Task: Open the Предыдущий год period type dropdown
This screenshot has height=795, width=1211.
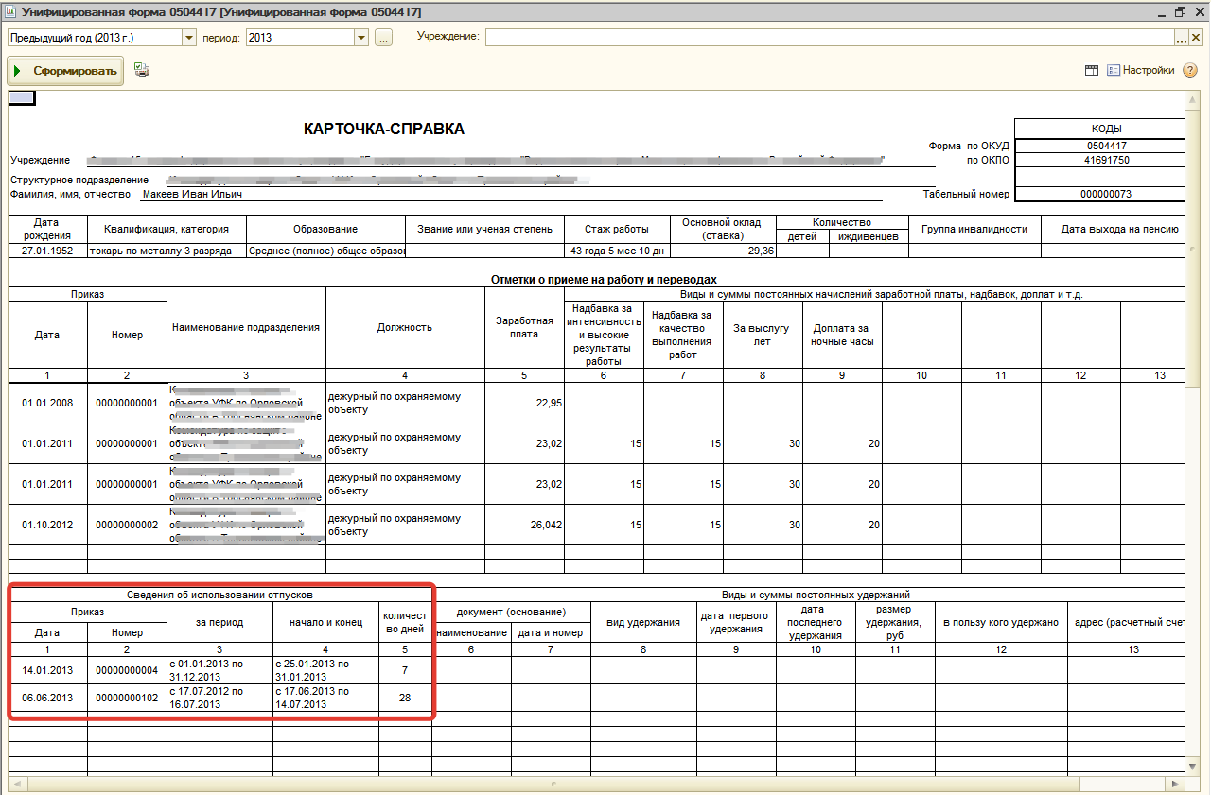Action: pos(189,37)
